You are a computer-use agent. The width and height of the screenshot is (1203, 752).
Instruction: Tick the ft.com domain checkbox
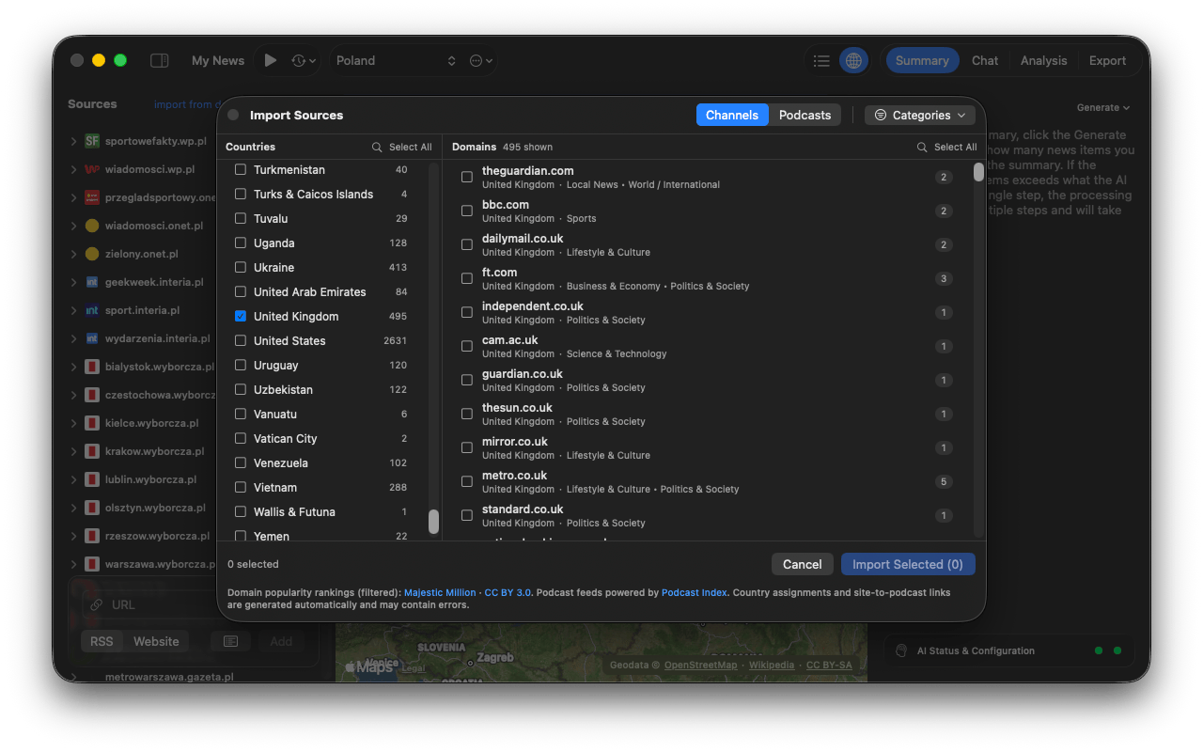(x=467, y=278)
